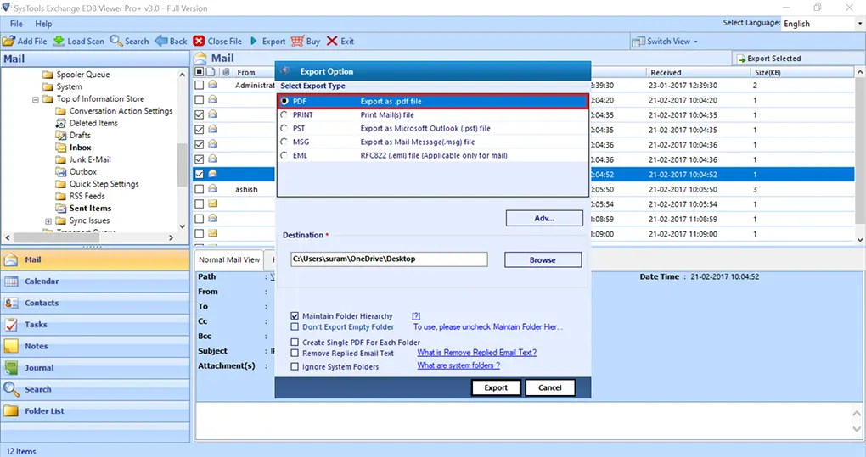Select the PST export radio button
The width and height of the screenshot is (866, 457).
(x=284, y=129)
